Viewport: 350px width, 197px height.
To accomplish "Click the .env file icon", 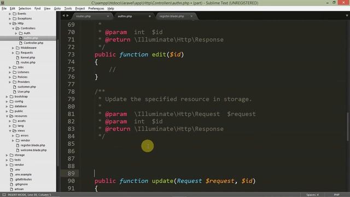I will (11, 170).
